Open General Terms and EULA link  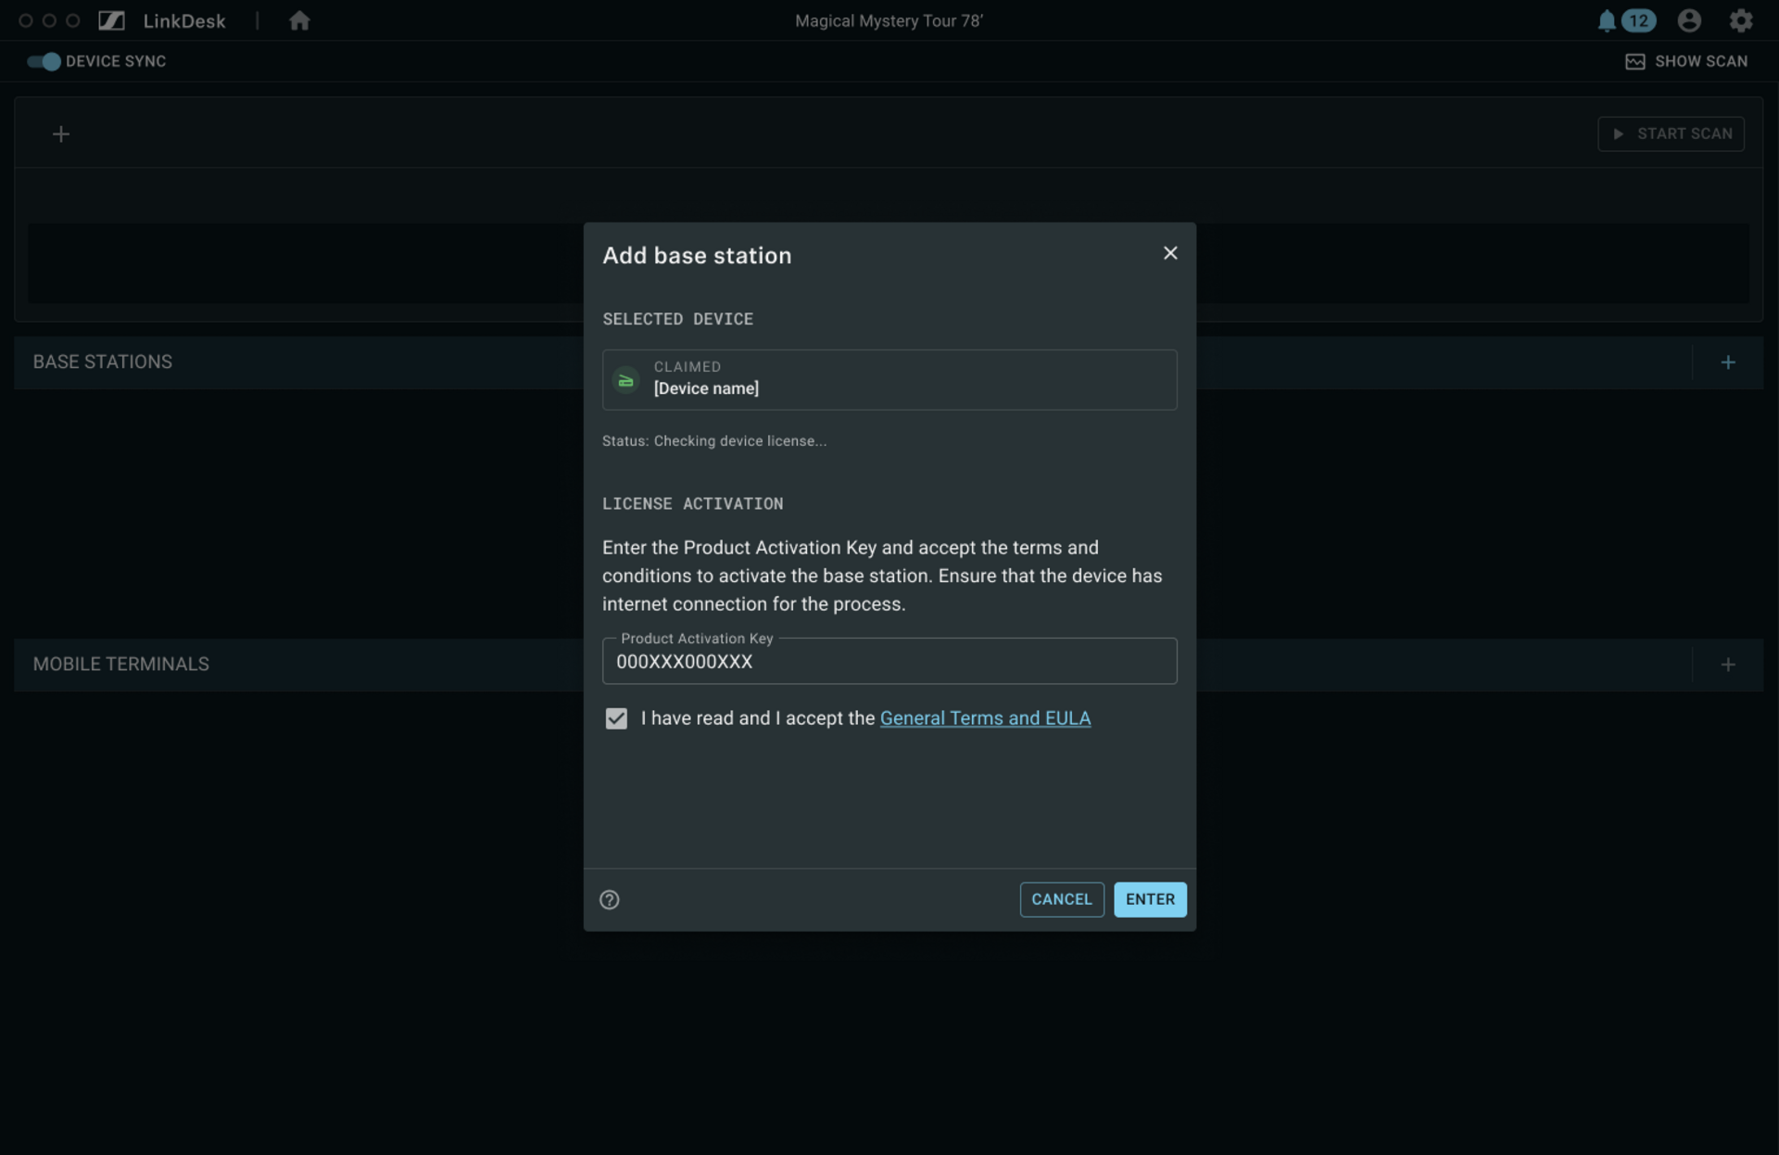984,718
